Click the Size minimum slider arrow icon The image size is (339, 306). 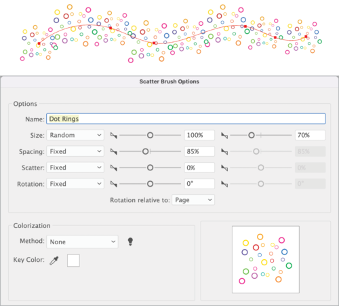(x=114, y=136)
